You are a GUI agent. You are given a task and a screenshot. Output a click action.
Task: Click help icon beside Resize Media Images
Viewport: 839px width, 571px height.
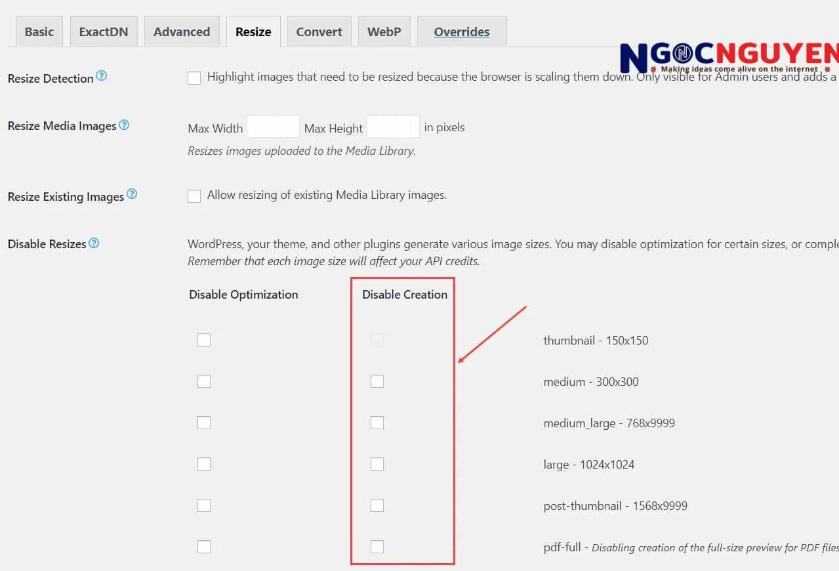(x=124, y=125)
